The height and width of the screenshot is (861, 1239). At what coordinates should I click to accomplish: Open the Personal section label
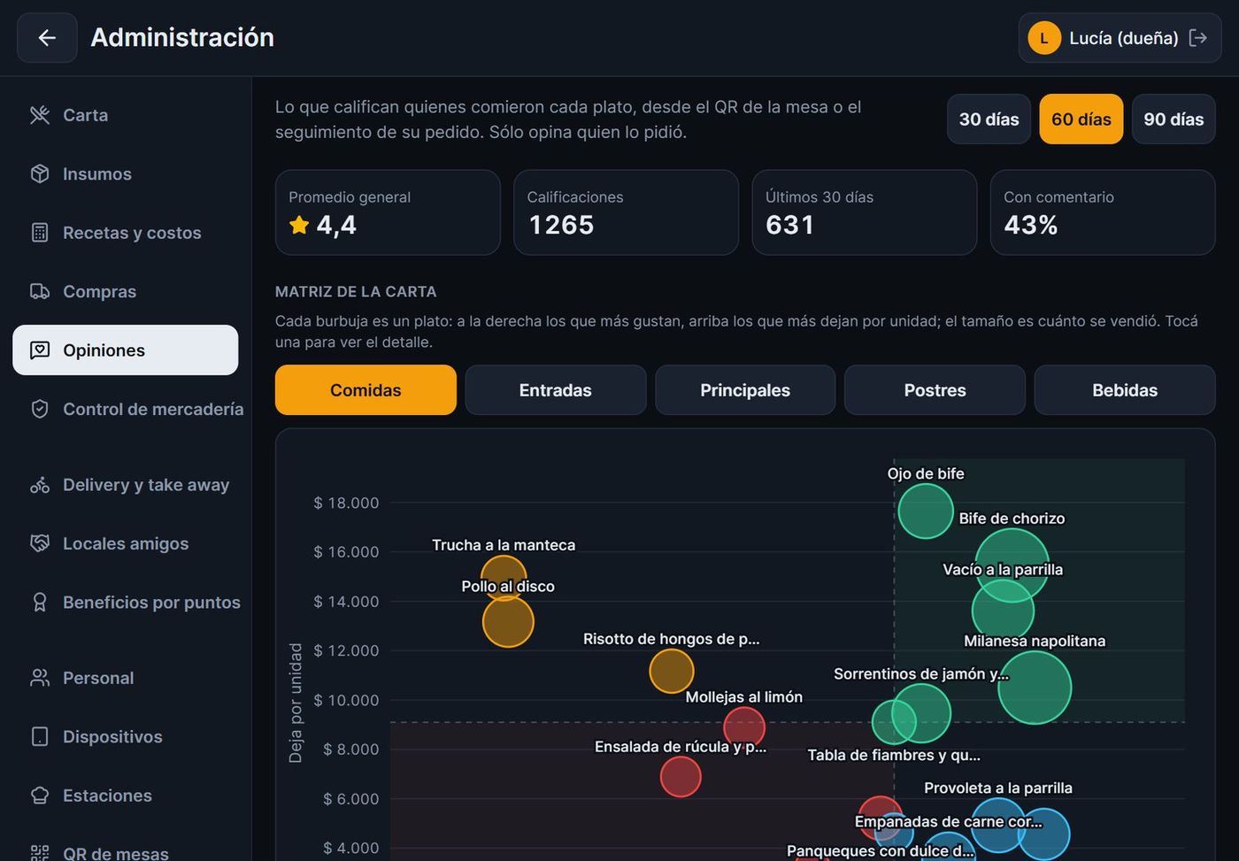tap(98, 678)
